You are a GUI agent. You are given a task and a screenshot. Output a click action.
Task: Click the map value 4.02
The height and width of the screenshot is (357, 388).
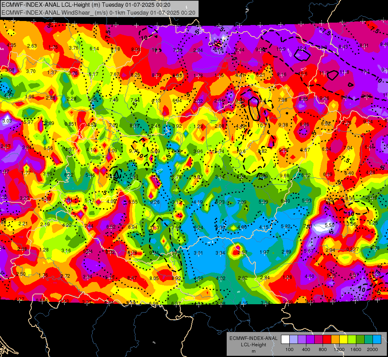[221, 278]
